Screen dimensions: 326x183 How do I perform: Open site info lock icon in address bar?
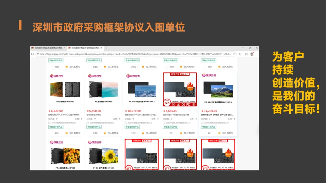point(38,54)
